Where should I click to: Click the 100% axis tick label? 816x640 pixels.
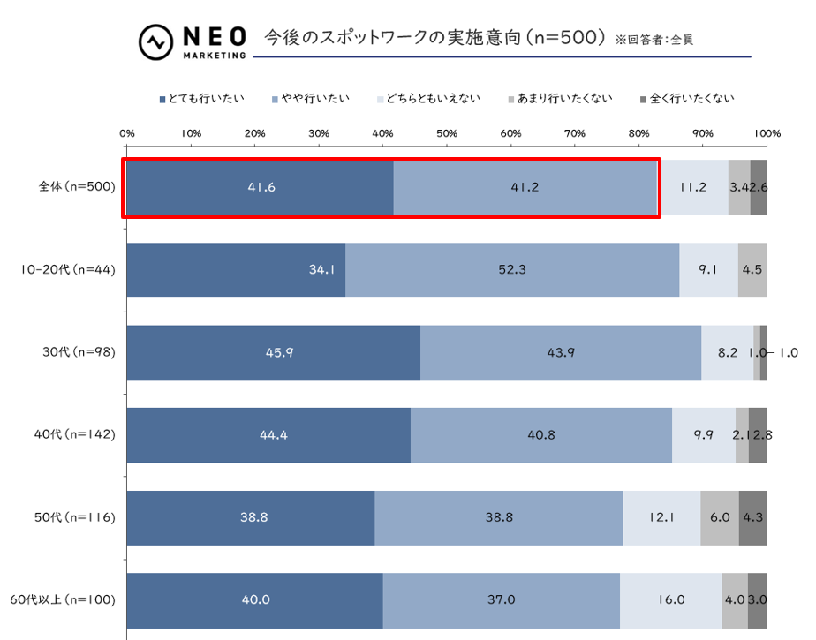tap(767, 133)
